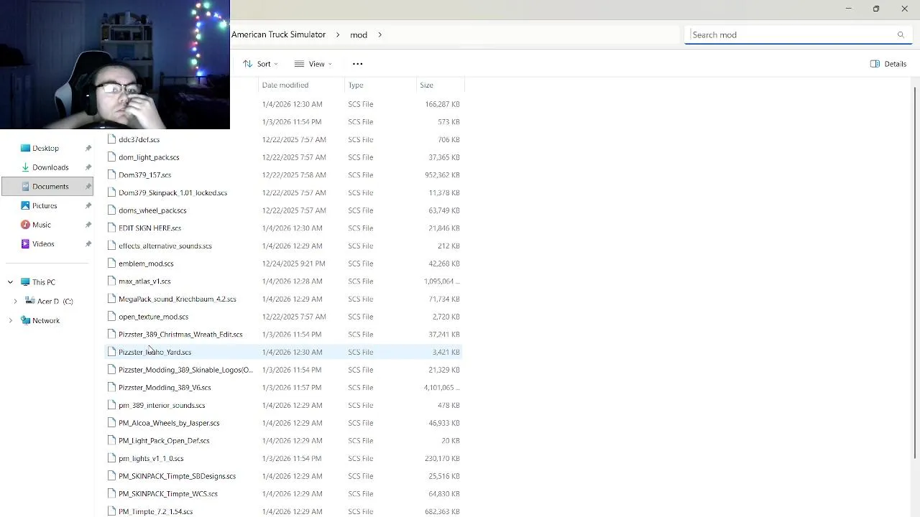Viewport: 920px width, 517px height.
Task: Click the pin icon beside Downloads
Action: (88, 167)
